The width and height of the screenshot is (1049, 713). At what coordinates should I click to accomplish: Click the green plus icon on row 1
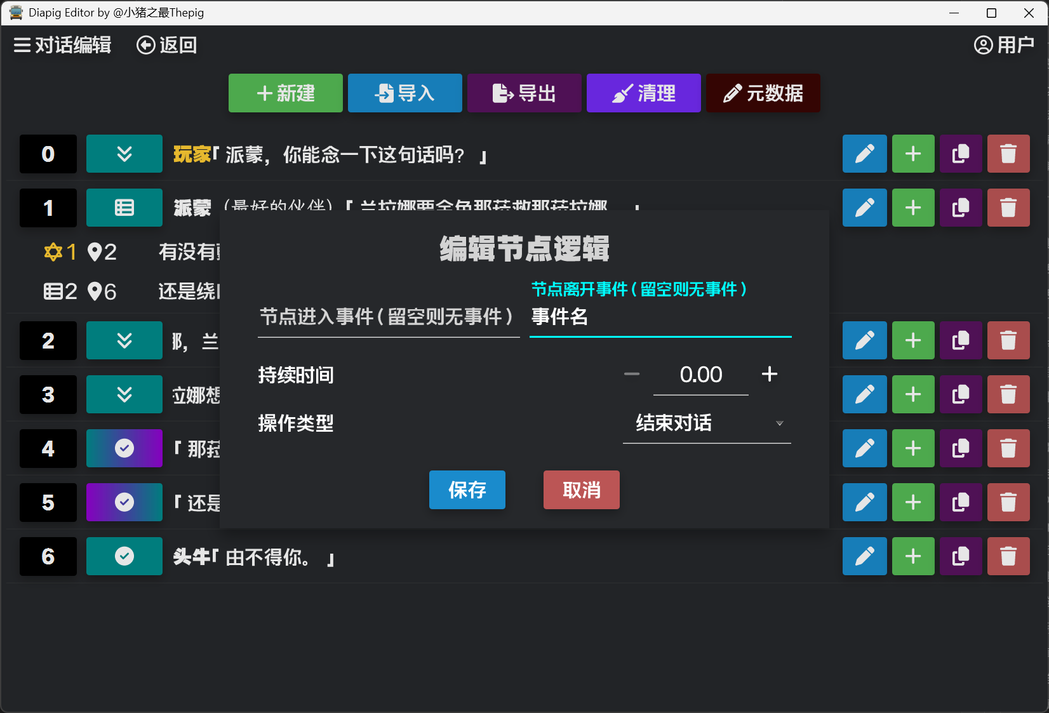coord(912,208)
